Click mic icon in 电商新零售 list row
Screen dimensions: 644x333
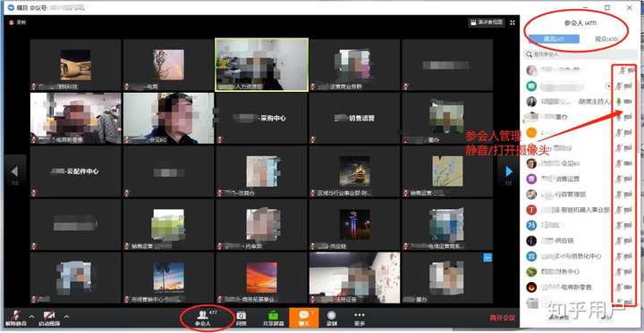tap(618, 287)
